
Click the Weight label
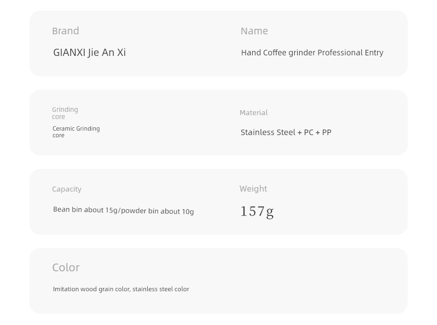click(x=253, y=189)
